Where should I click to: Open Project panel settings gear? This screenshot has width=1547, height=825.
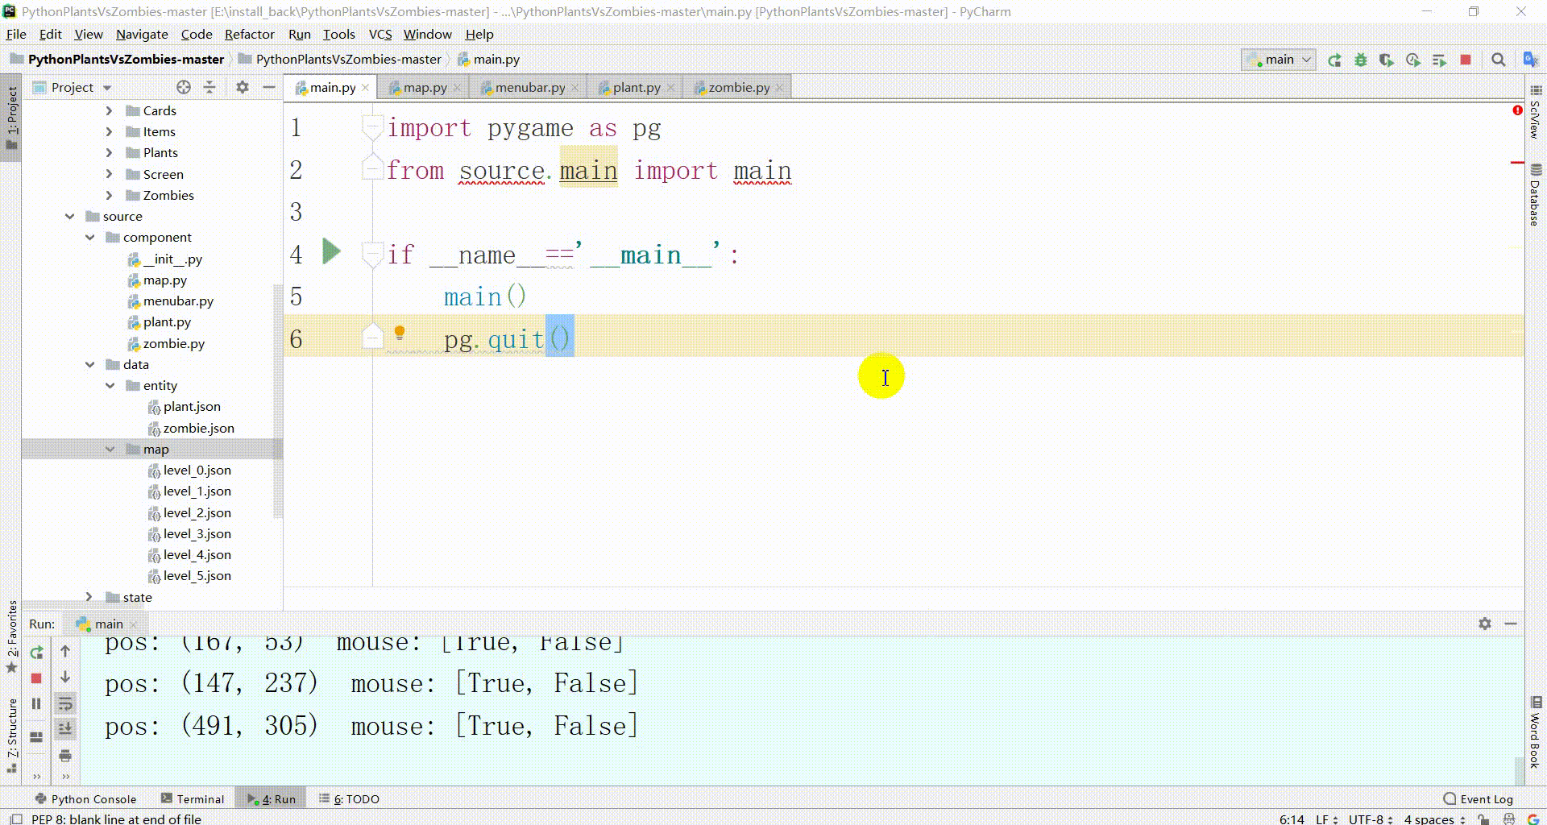tap(242, 87)
